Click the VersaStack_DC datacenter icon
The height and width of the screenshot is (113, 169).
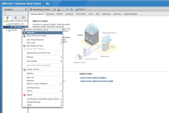[9, 24]
